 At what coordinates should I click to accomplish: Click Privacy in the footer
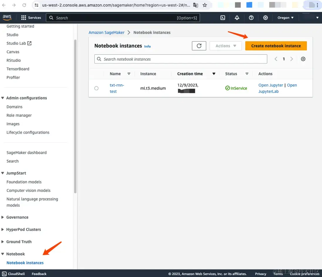pyautogui.click(x=260, y=274)
